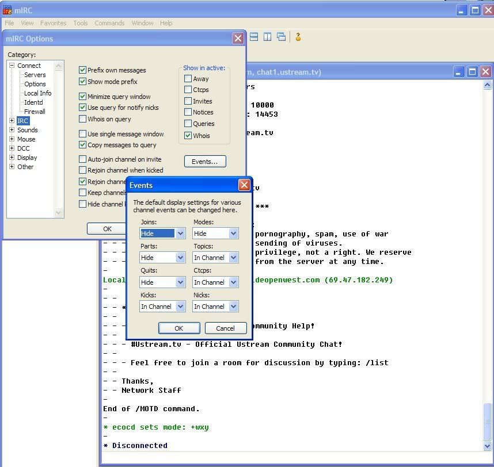The image size is (494, 467).
Task: Minimize the status window chat1.ustream.tv
Action: (x=458, y=72)
